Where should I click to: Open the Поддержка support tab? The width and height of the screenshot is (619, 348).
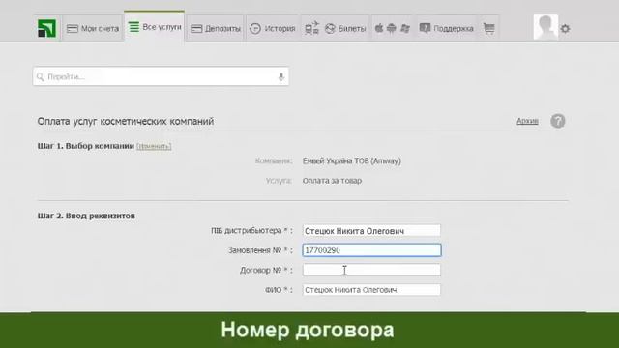(x=447, y=28)
